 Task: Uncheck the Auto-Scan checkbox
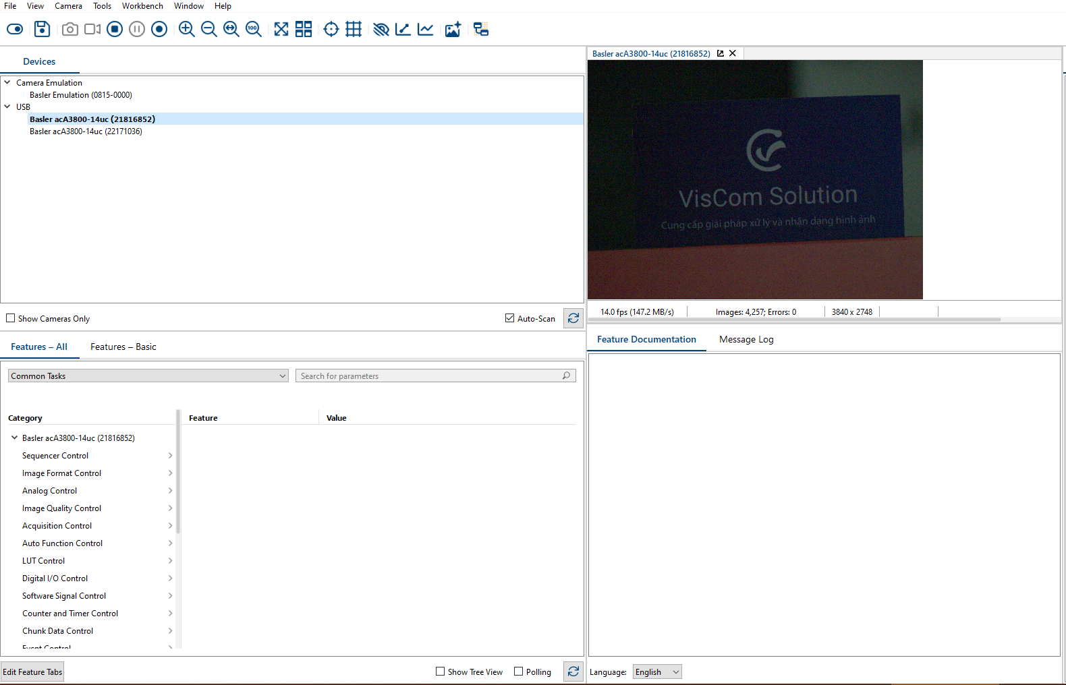point(510,318)
